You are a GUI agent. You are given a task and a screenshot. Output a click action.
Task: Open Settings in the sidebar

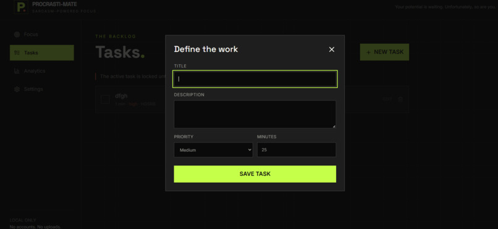[42, 89]
